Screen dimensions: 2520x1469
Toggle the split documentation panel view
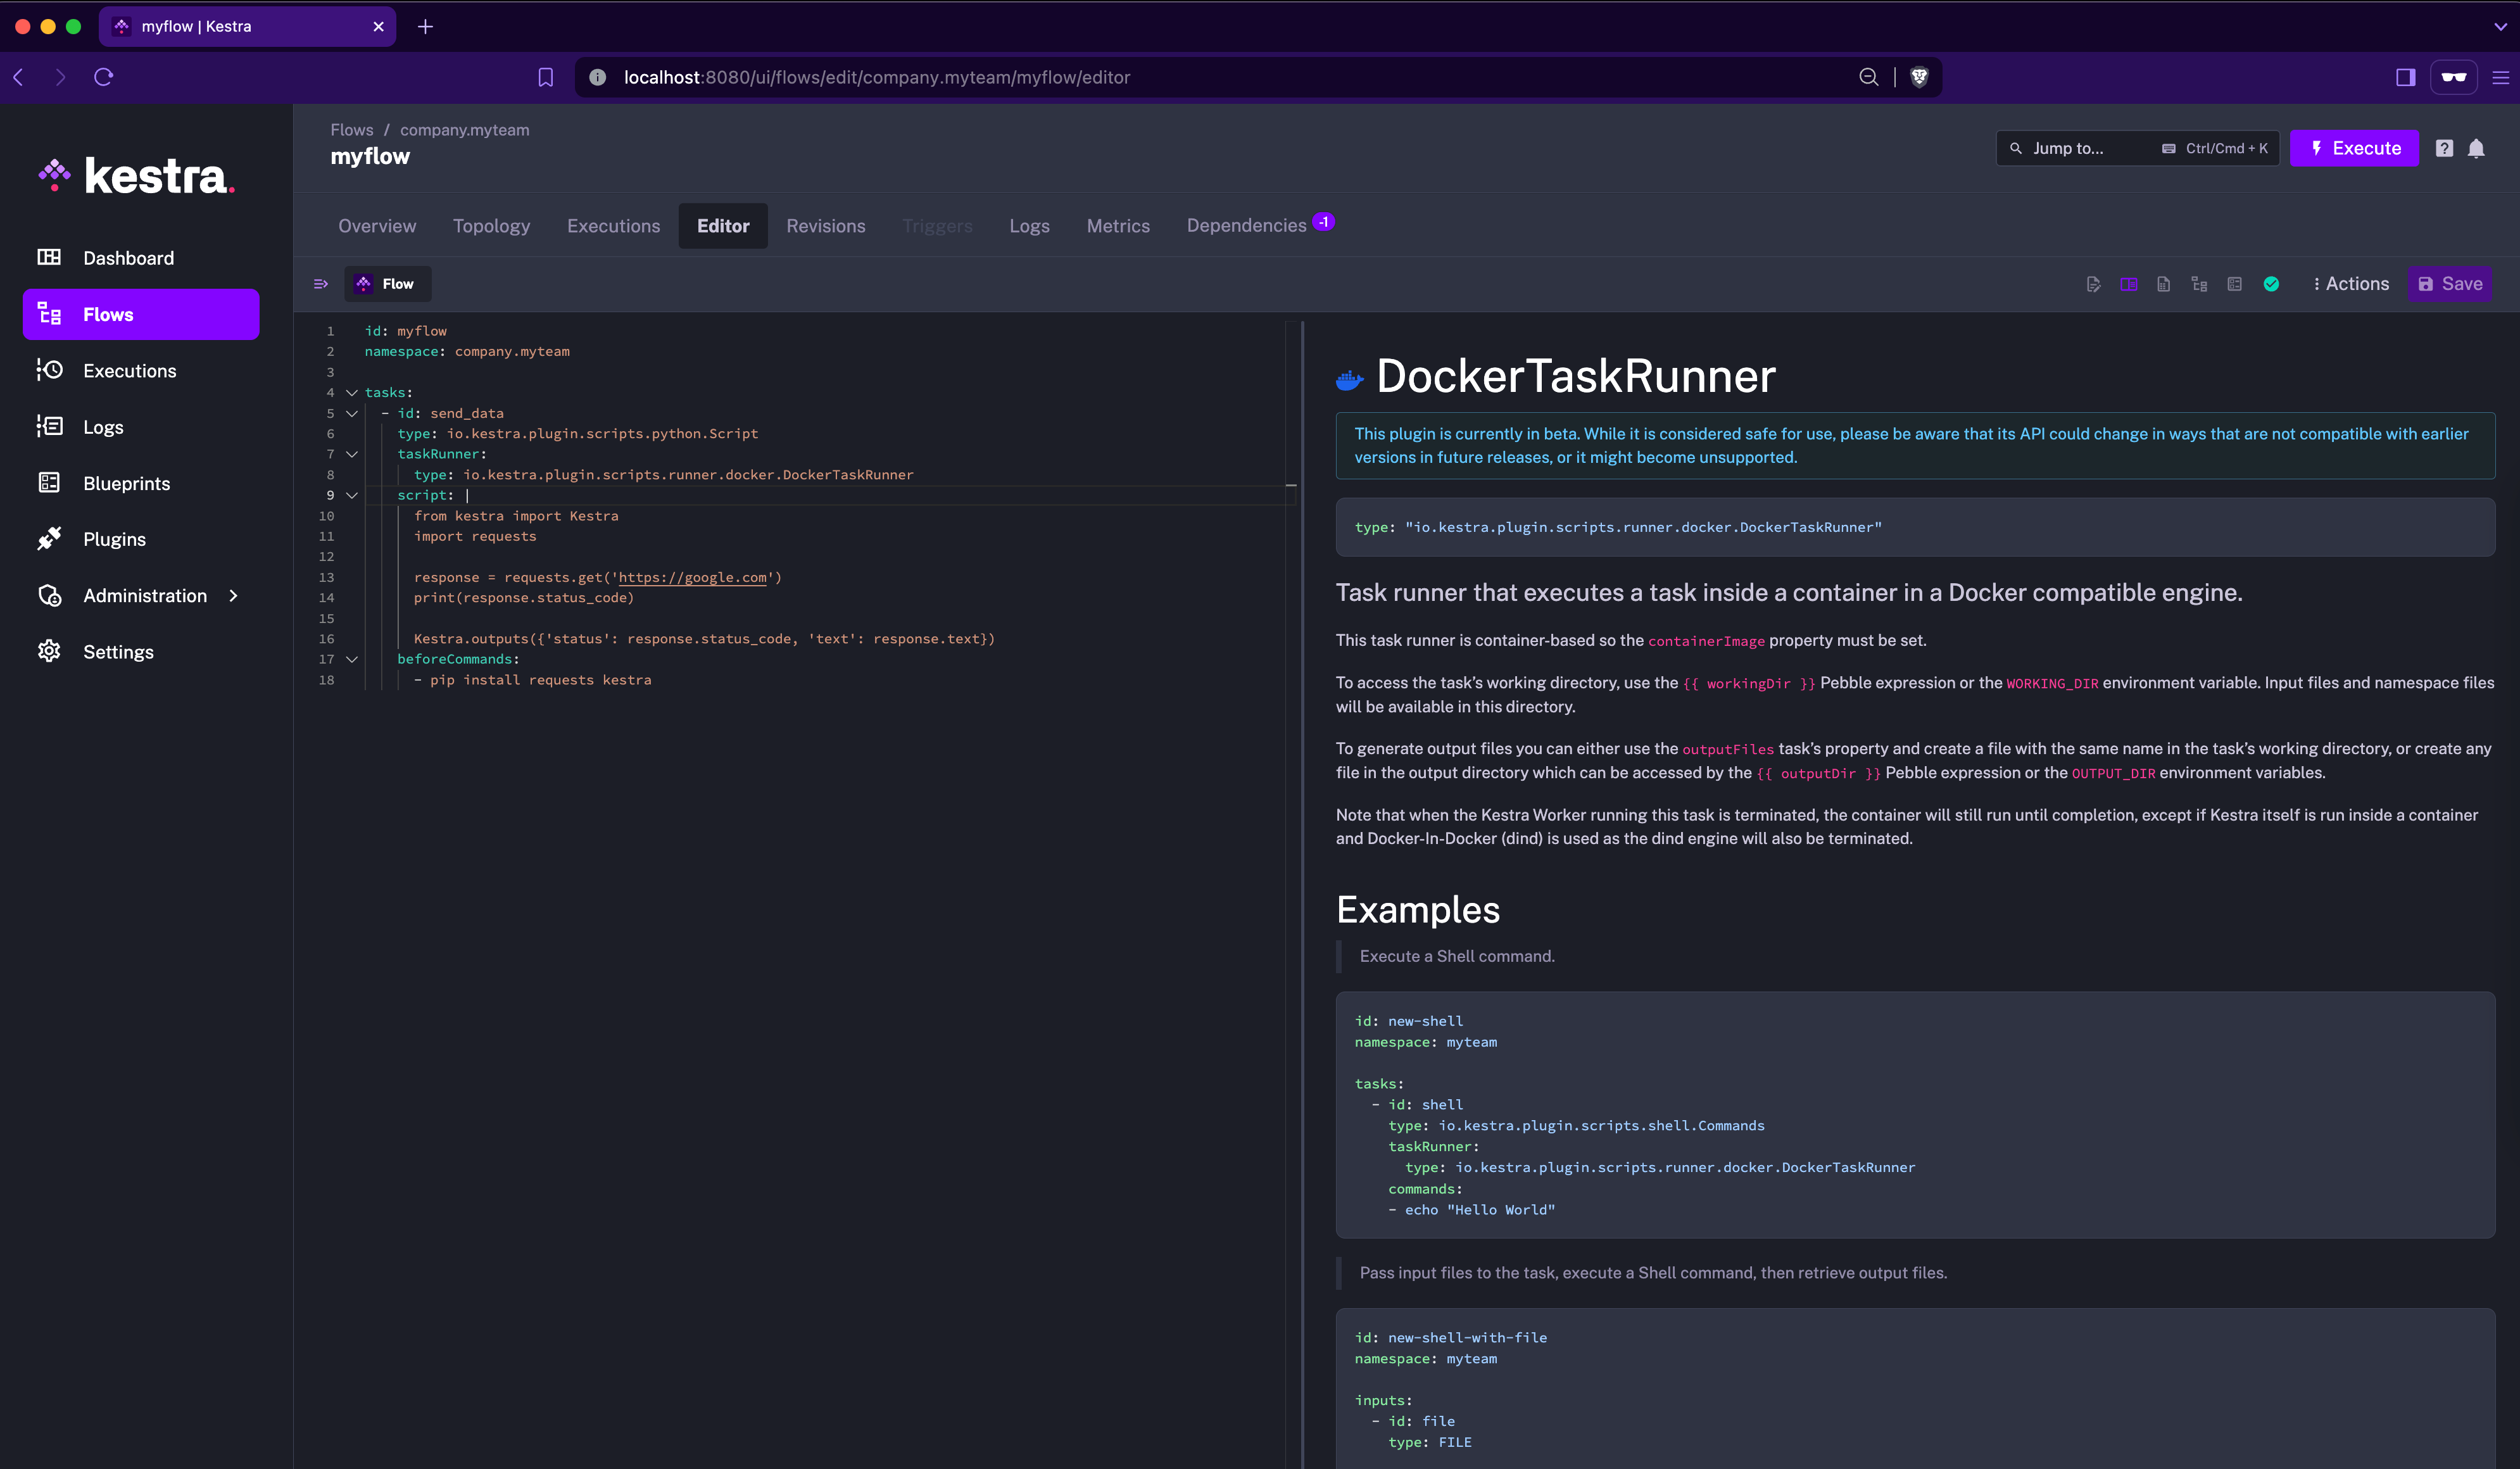[2128, 284]
